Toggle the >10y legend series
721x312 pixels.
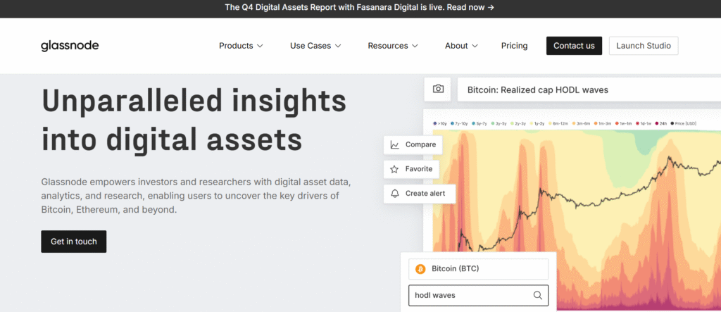click(x=440, y=123)
